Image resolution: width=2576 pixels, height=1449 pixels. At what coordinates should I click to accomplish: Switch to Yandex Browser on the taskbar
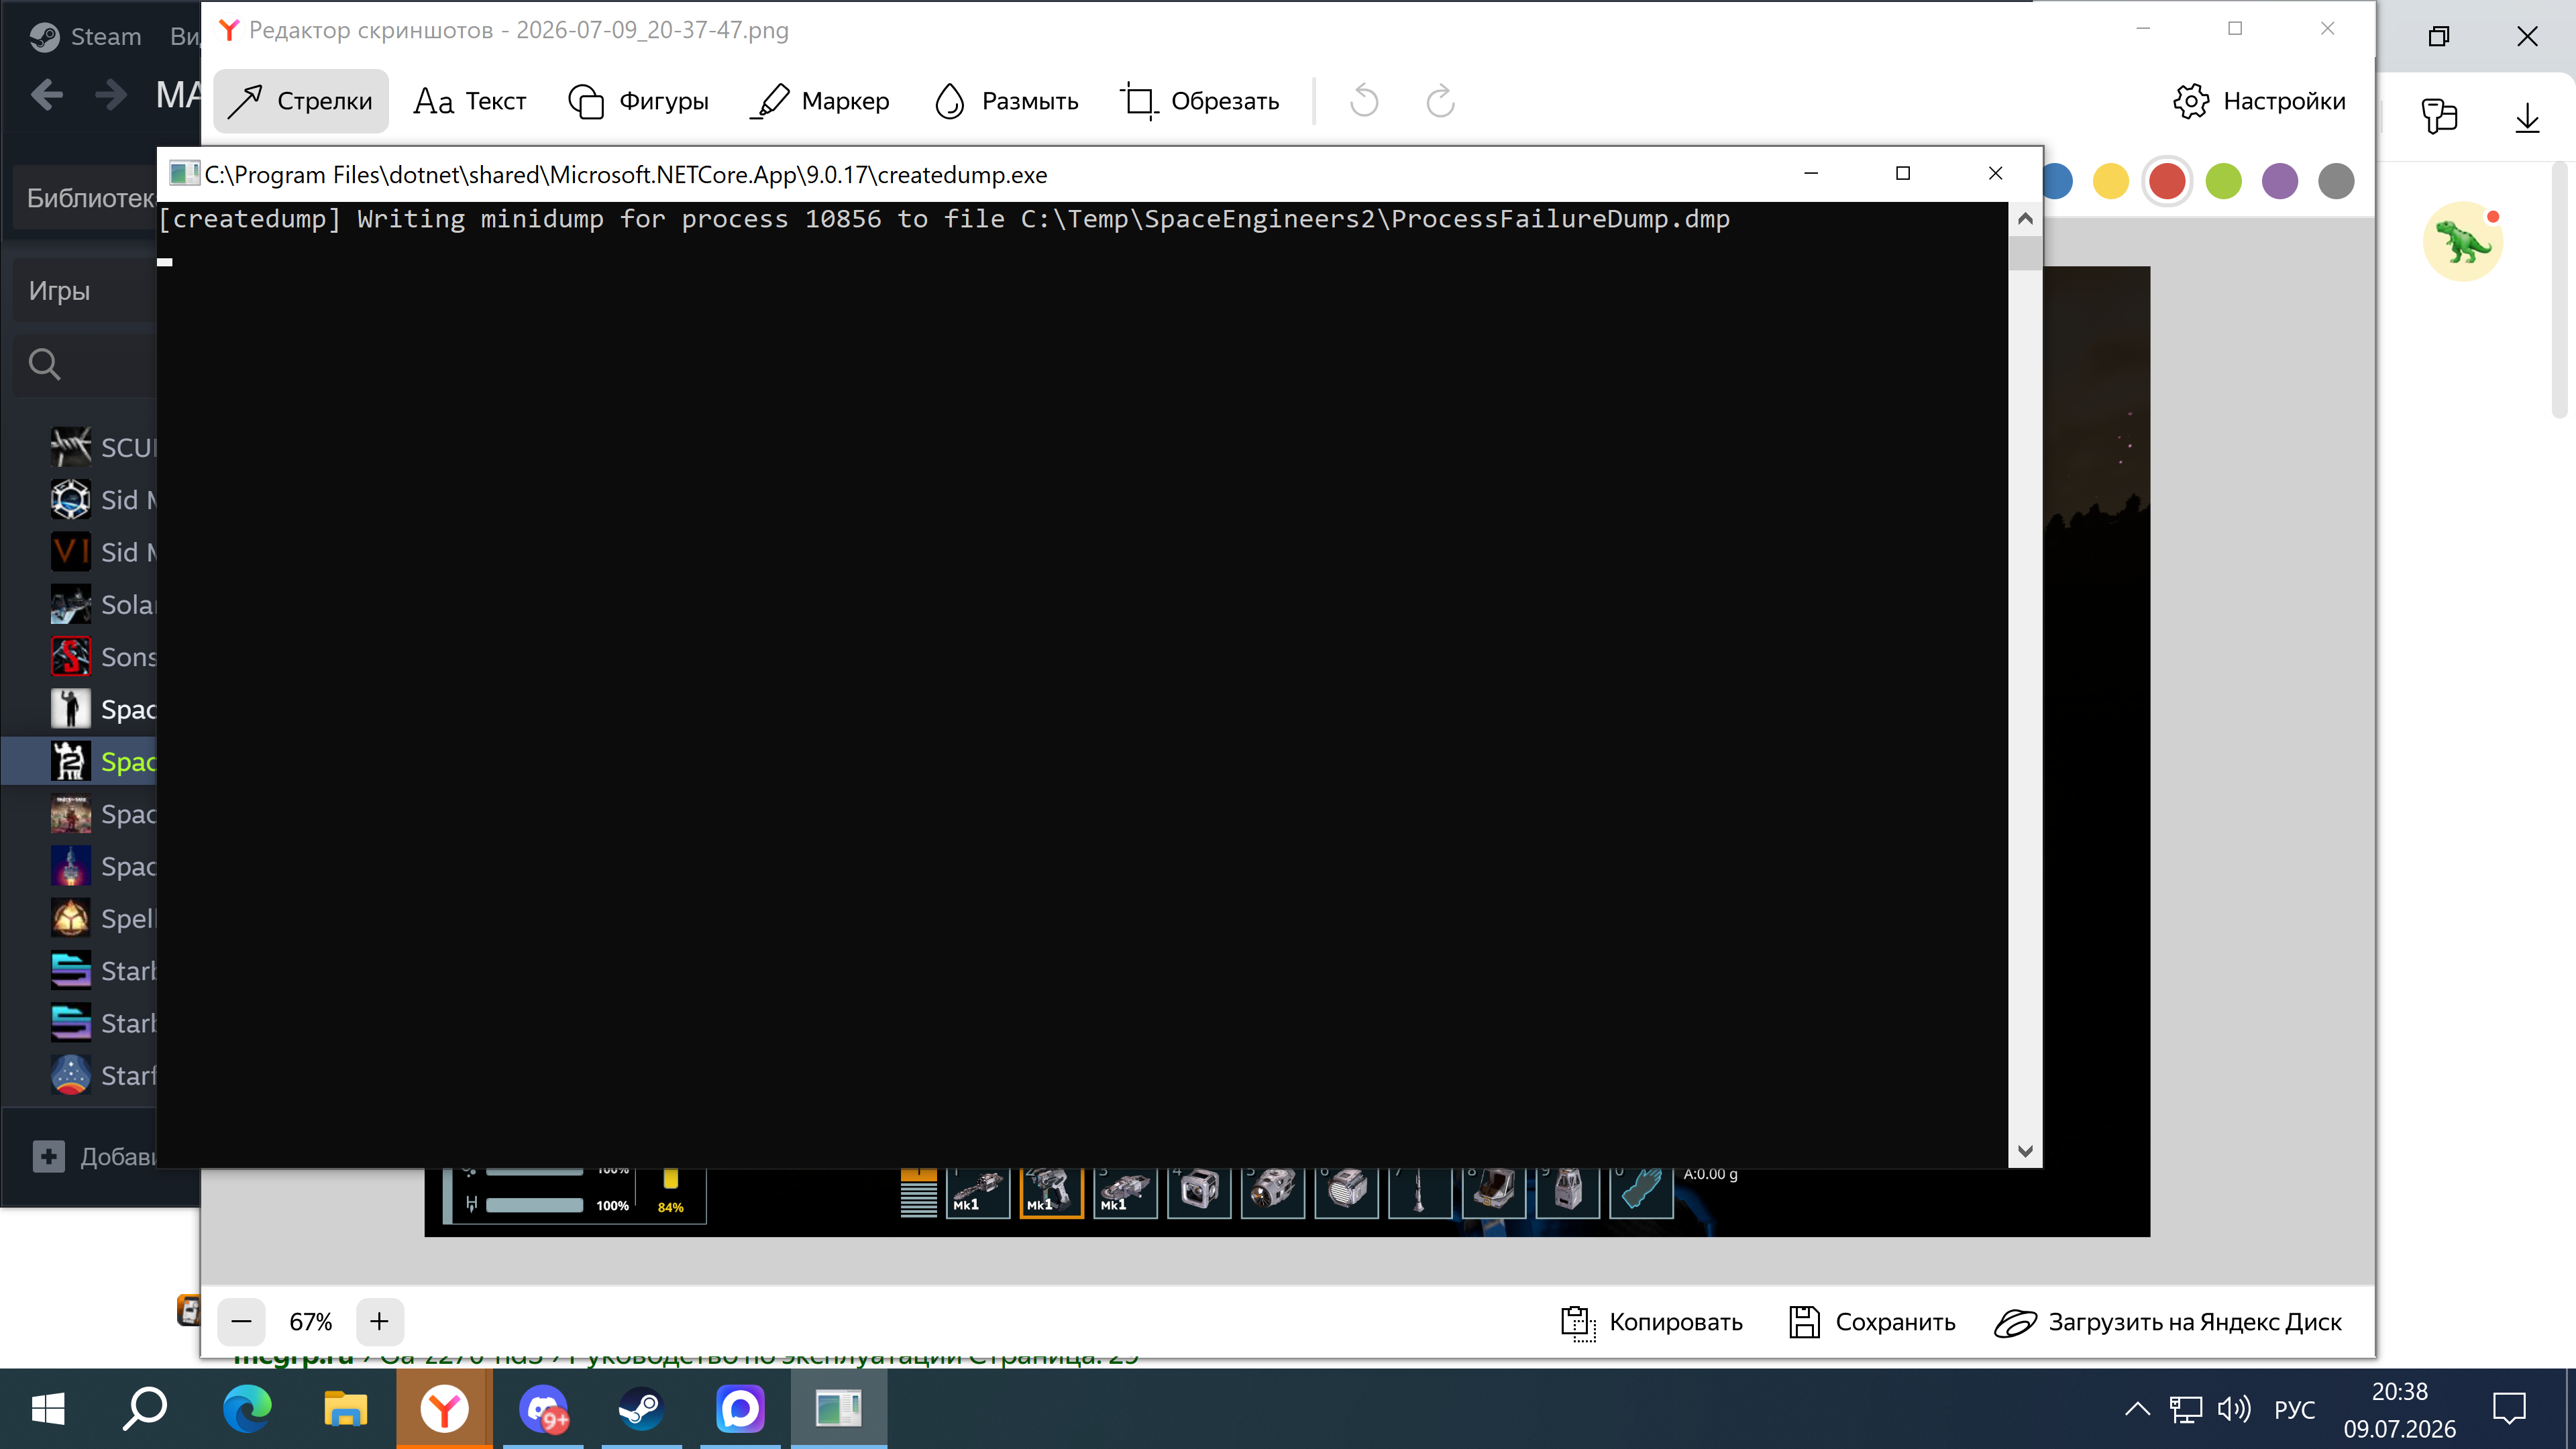pos(444,1409)
